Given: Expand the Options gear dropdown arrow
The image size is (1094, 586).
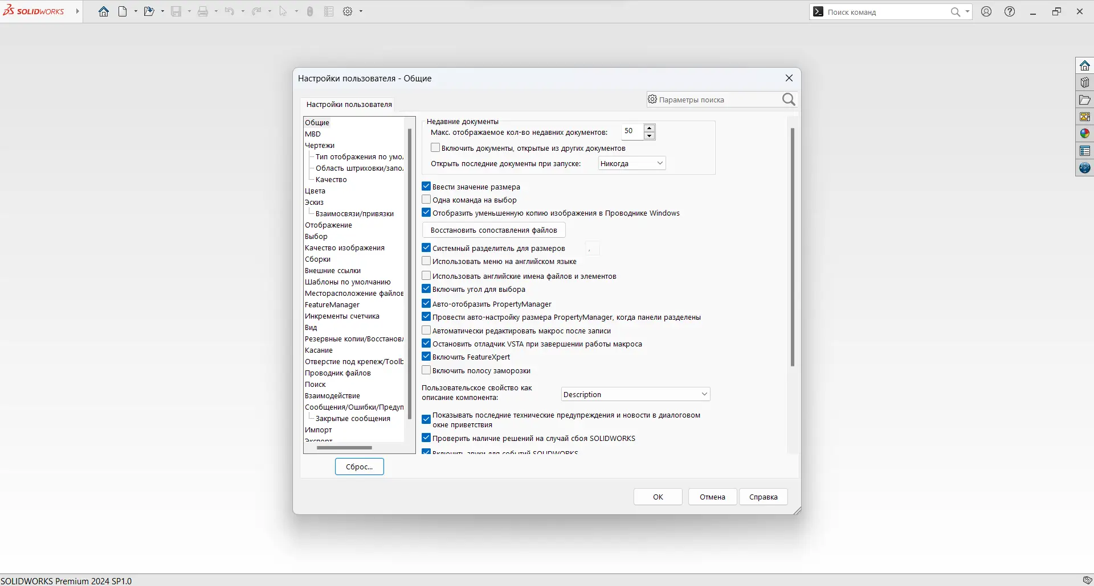Looking at the screenshot, I should tap(361, 11).
